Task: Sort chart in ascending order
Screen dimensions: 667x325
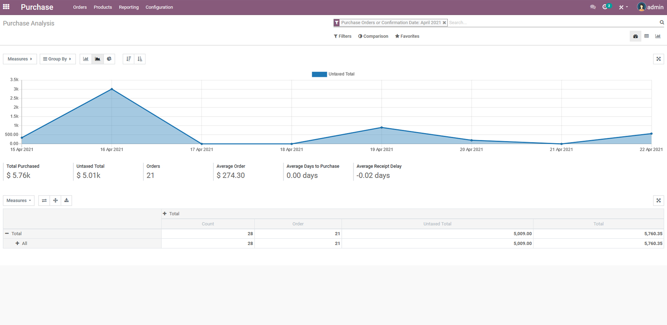Action: coord(140,59)
